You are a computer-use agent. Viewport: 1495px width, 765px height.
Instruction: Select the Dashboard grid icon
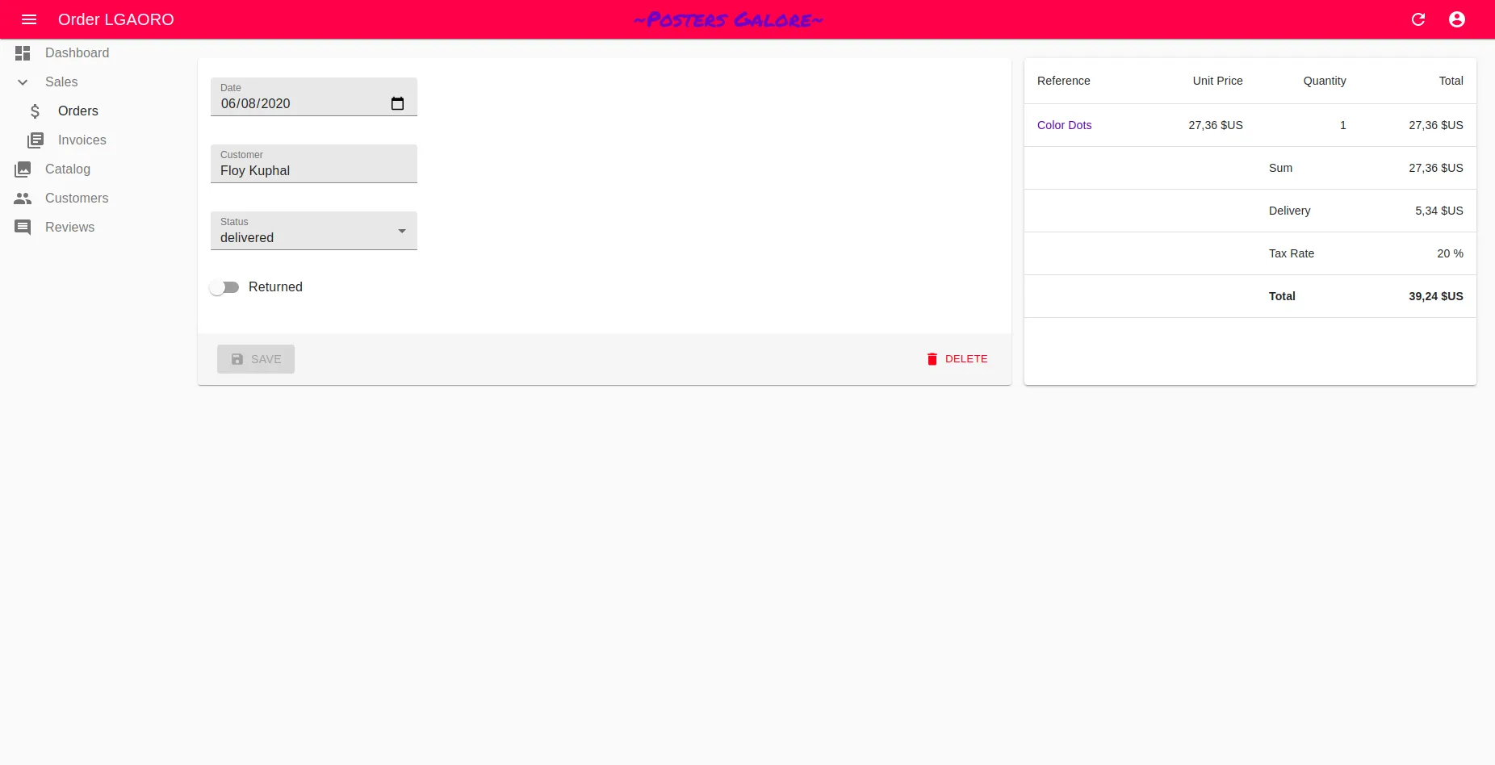click(23, 53)
